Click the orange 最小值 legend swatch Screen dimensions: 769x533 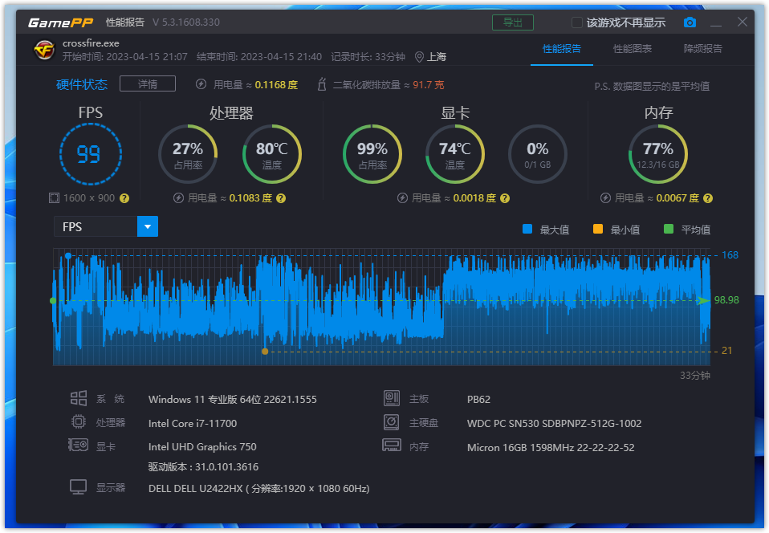[598, 229]
